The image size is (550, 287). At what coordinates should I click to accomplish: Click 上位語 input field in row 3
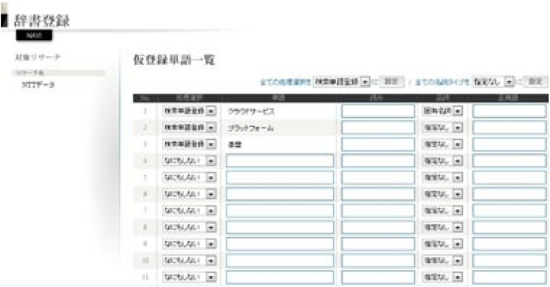(x=509, y=144)
